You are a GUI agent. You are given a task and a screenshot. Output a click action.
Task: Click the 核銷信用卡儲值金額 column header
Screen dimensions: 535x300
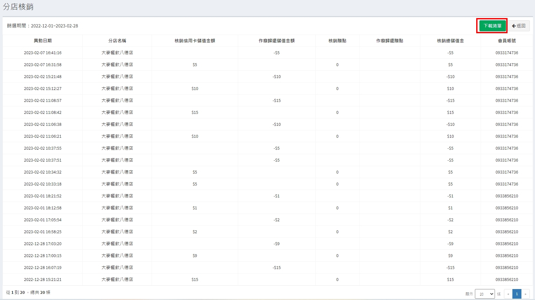pos(194,41)
